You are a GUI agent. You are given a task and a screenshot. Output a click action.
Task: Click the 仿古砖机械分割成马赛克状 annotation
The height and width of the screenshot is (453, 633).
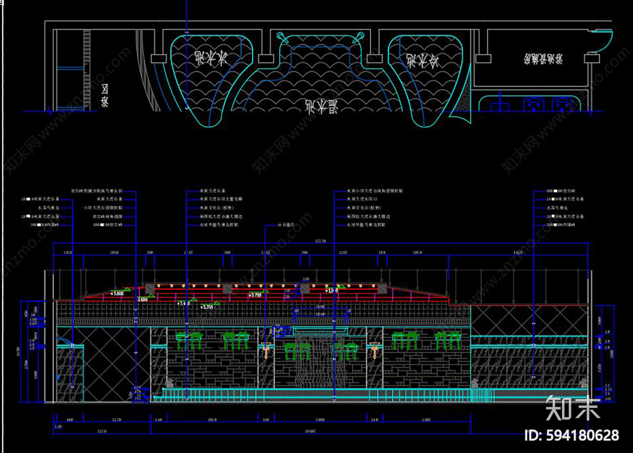97,191
